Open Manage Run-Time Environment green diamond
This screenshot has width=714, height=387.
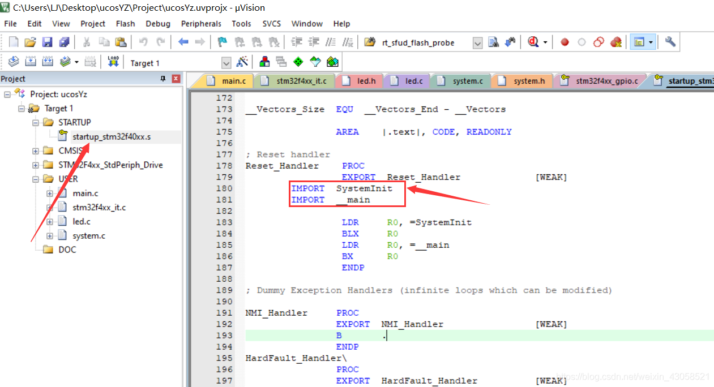(x=298, y=62)
